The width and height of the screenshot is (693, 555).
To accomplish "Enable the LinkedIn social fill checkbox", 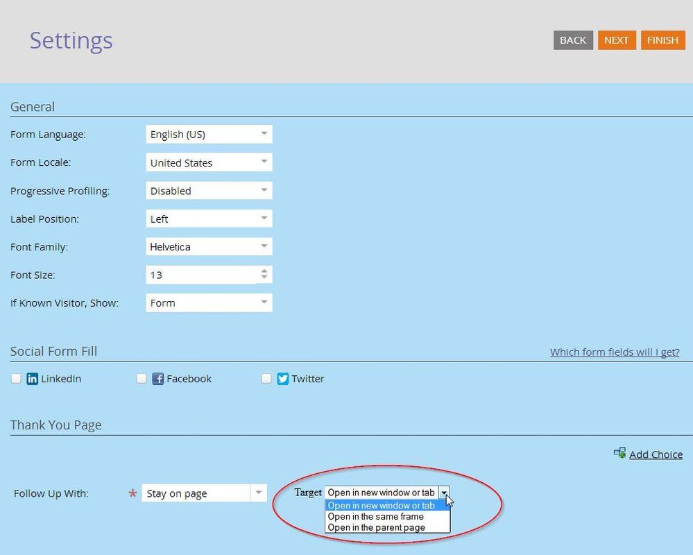I will [16, 378].
